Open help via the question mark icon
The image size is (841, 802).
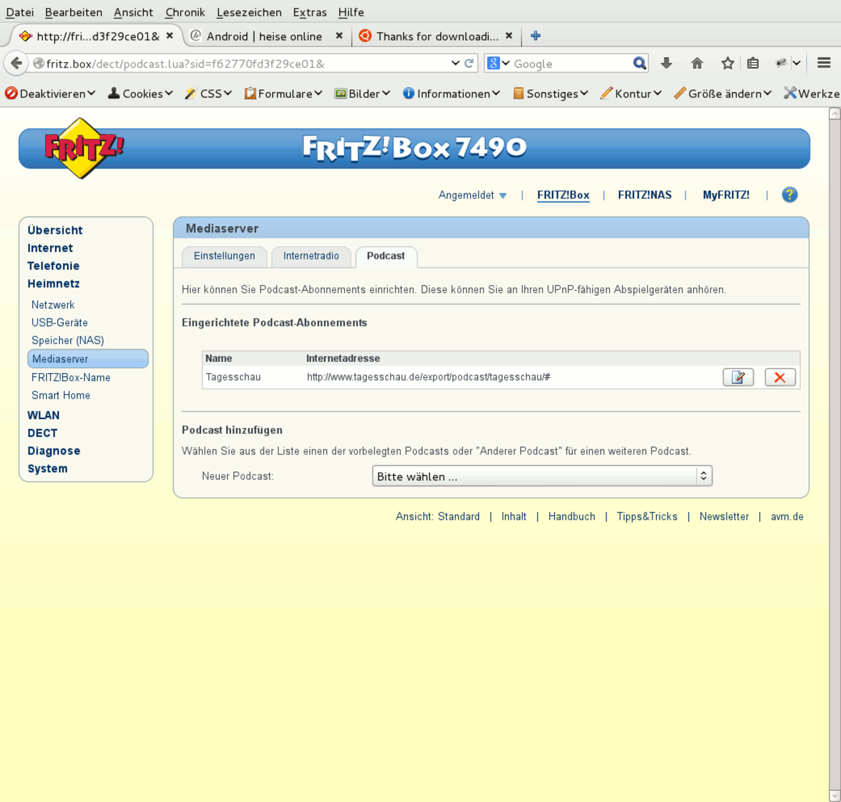click(790, 194)
